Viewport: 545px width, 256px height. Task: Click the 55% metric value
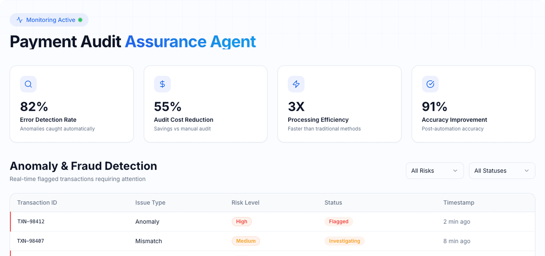[x=168, y=107]
